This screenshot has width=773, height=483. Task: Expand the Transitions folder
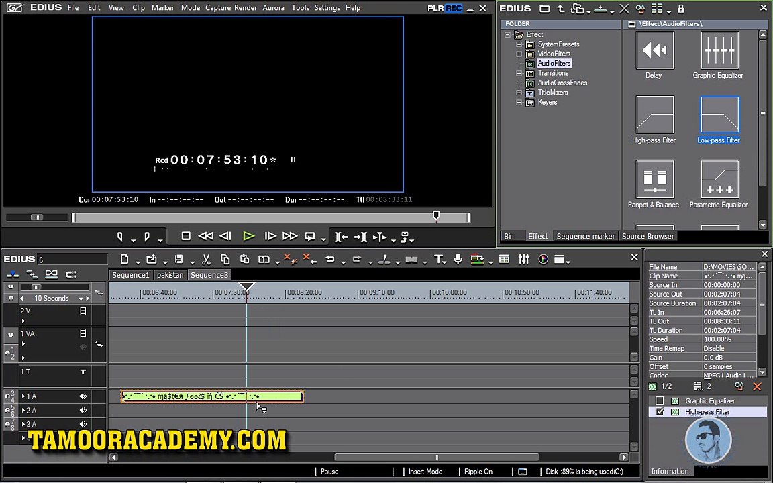[519, 73]
